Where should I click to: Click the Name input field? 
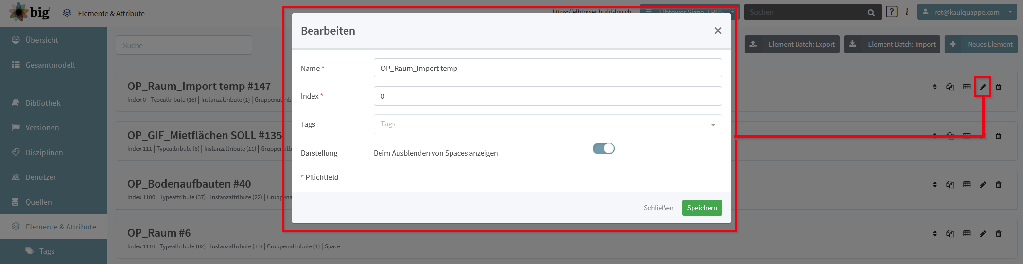coord(548,68)
